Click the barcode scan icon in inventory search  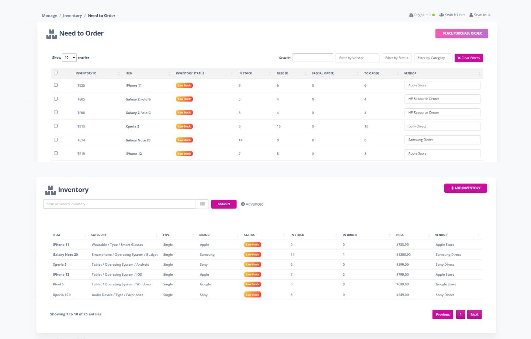202,204
